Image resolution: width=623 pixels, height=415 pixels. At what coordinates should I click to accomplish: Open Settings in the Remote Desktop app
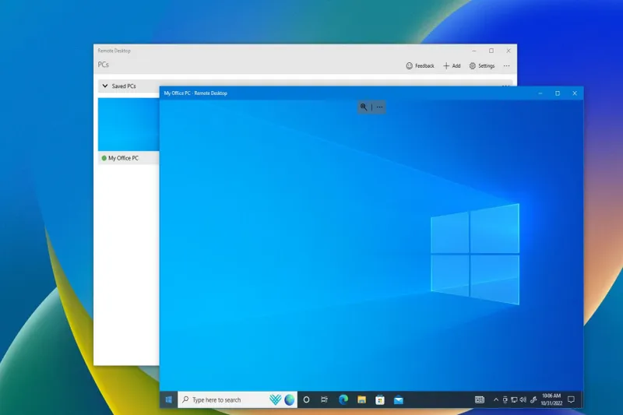(x=482, y=66)
